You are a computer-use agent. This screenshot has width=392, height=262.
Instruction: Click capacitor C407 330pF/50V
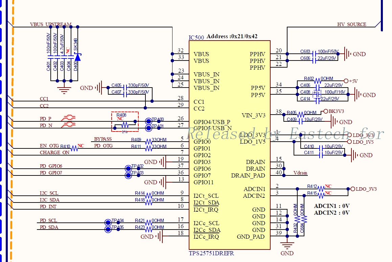point(125,95)
